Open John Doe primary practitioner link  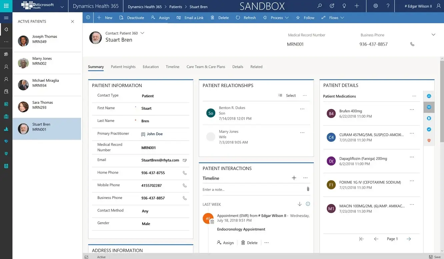point(155,134)
